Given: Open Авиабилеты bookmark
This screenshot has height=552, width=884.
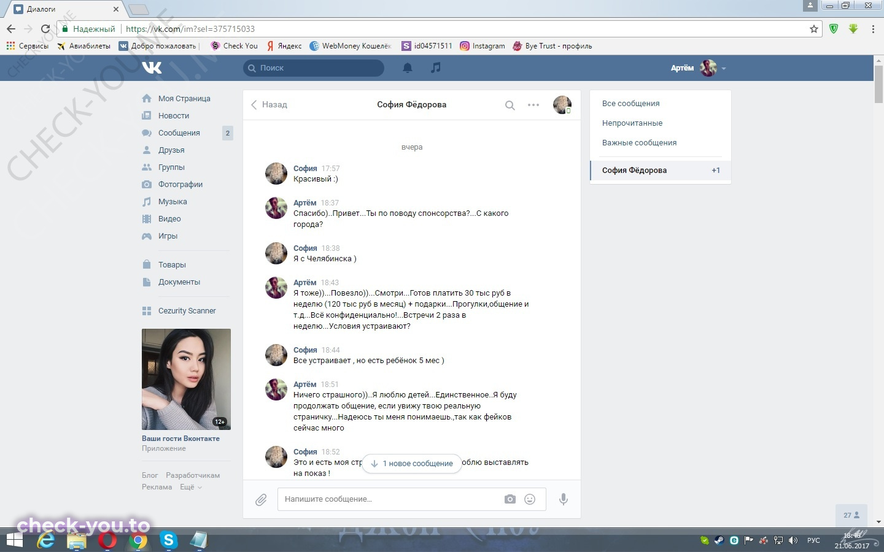Looking at the screenshot, I should (83, 46).
